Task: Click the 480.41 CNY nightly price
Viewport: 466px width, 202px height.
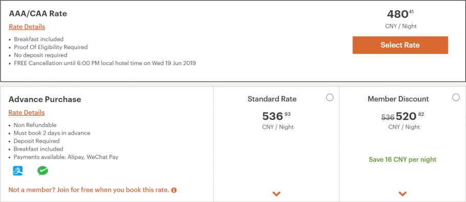Action: click(x=400, y=14)
